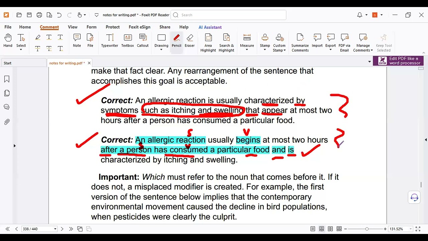Viewport: 428px width, 241px height.
Task: Open the Drawing shapes dropdown
Action: (x=161, y=50)
